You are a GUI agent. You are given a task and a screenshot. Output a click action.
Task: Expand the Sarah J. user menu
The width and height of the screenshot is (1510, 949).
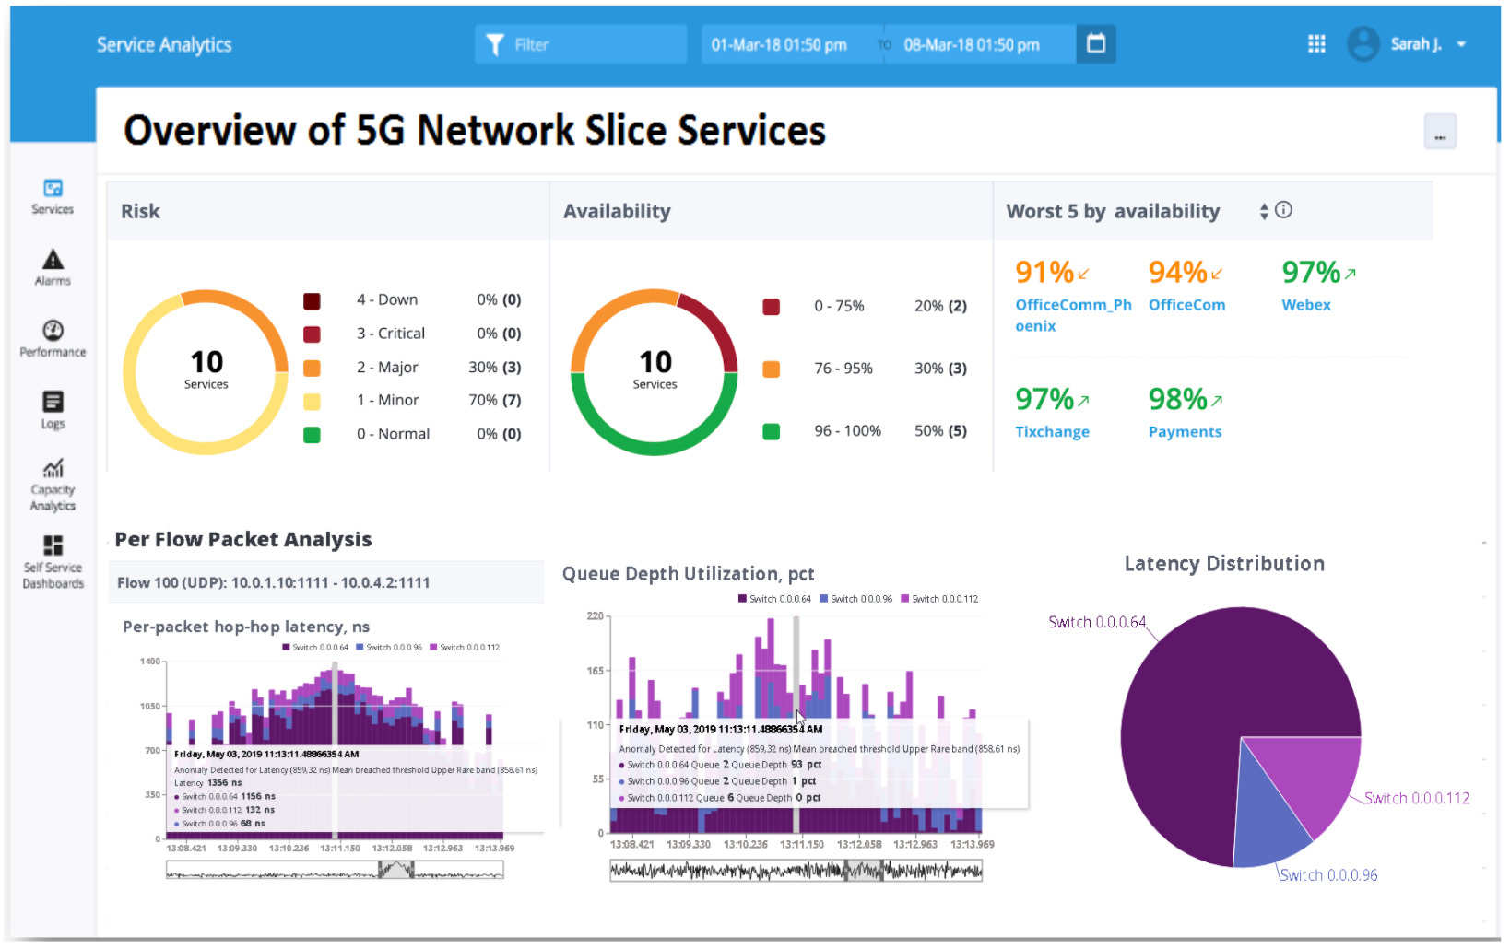(x=1461, y=44)
